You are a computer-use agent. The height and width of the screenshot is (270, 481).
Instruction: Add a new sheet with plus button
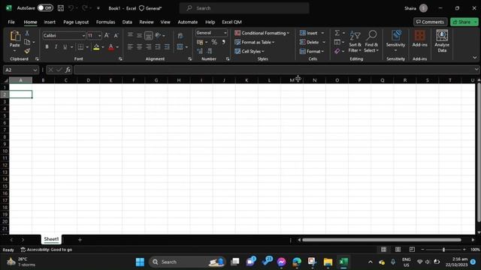tap(80, 240)
